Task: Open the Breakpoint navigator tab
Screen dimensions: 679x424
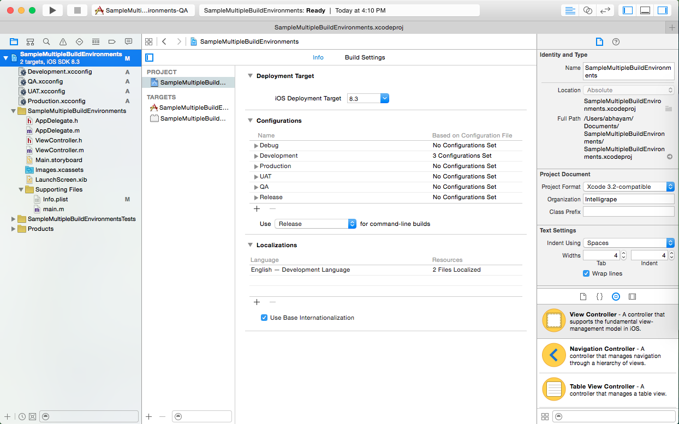Action: (x=112, y=41)
